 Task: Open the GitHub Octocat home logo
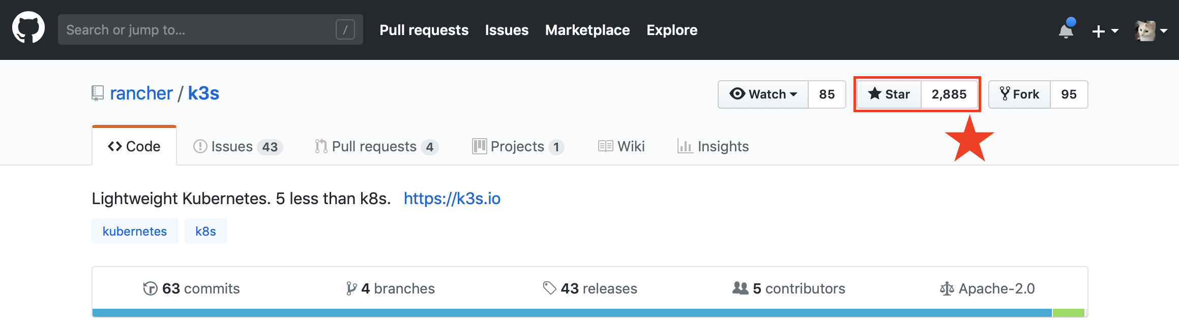[x=28, y=28]
